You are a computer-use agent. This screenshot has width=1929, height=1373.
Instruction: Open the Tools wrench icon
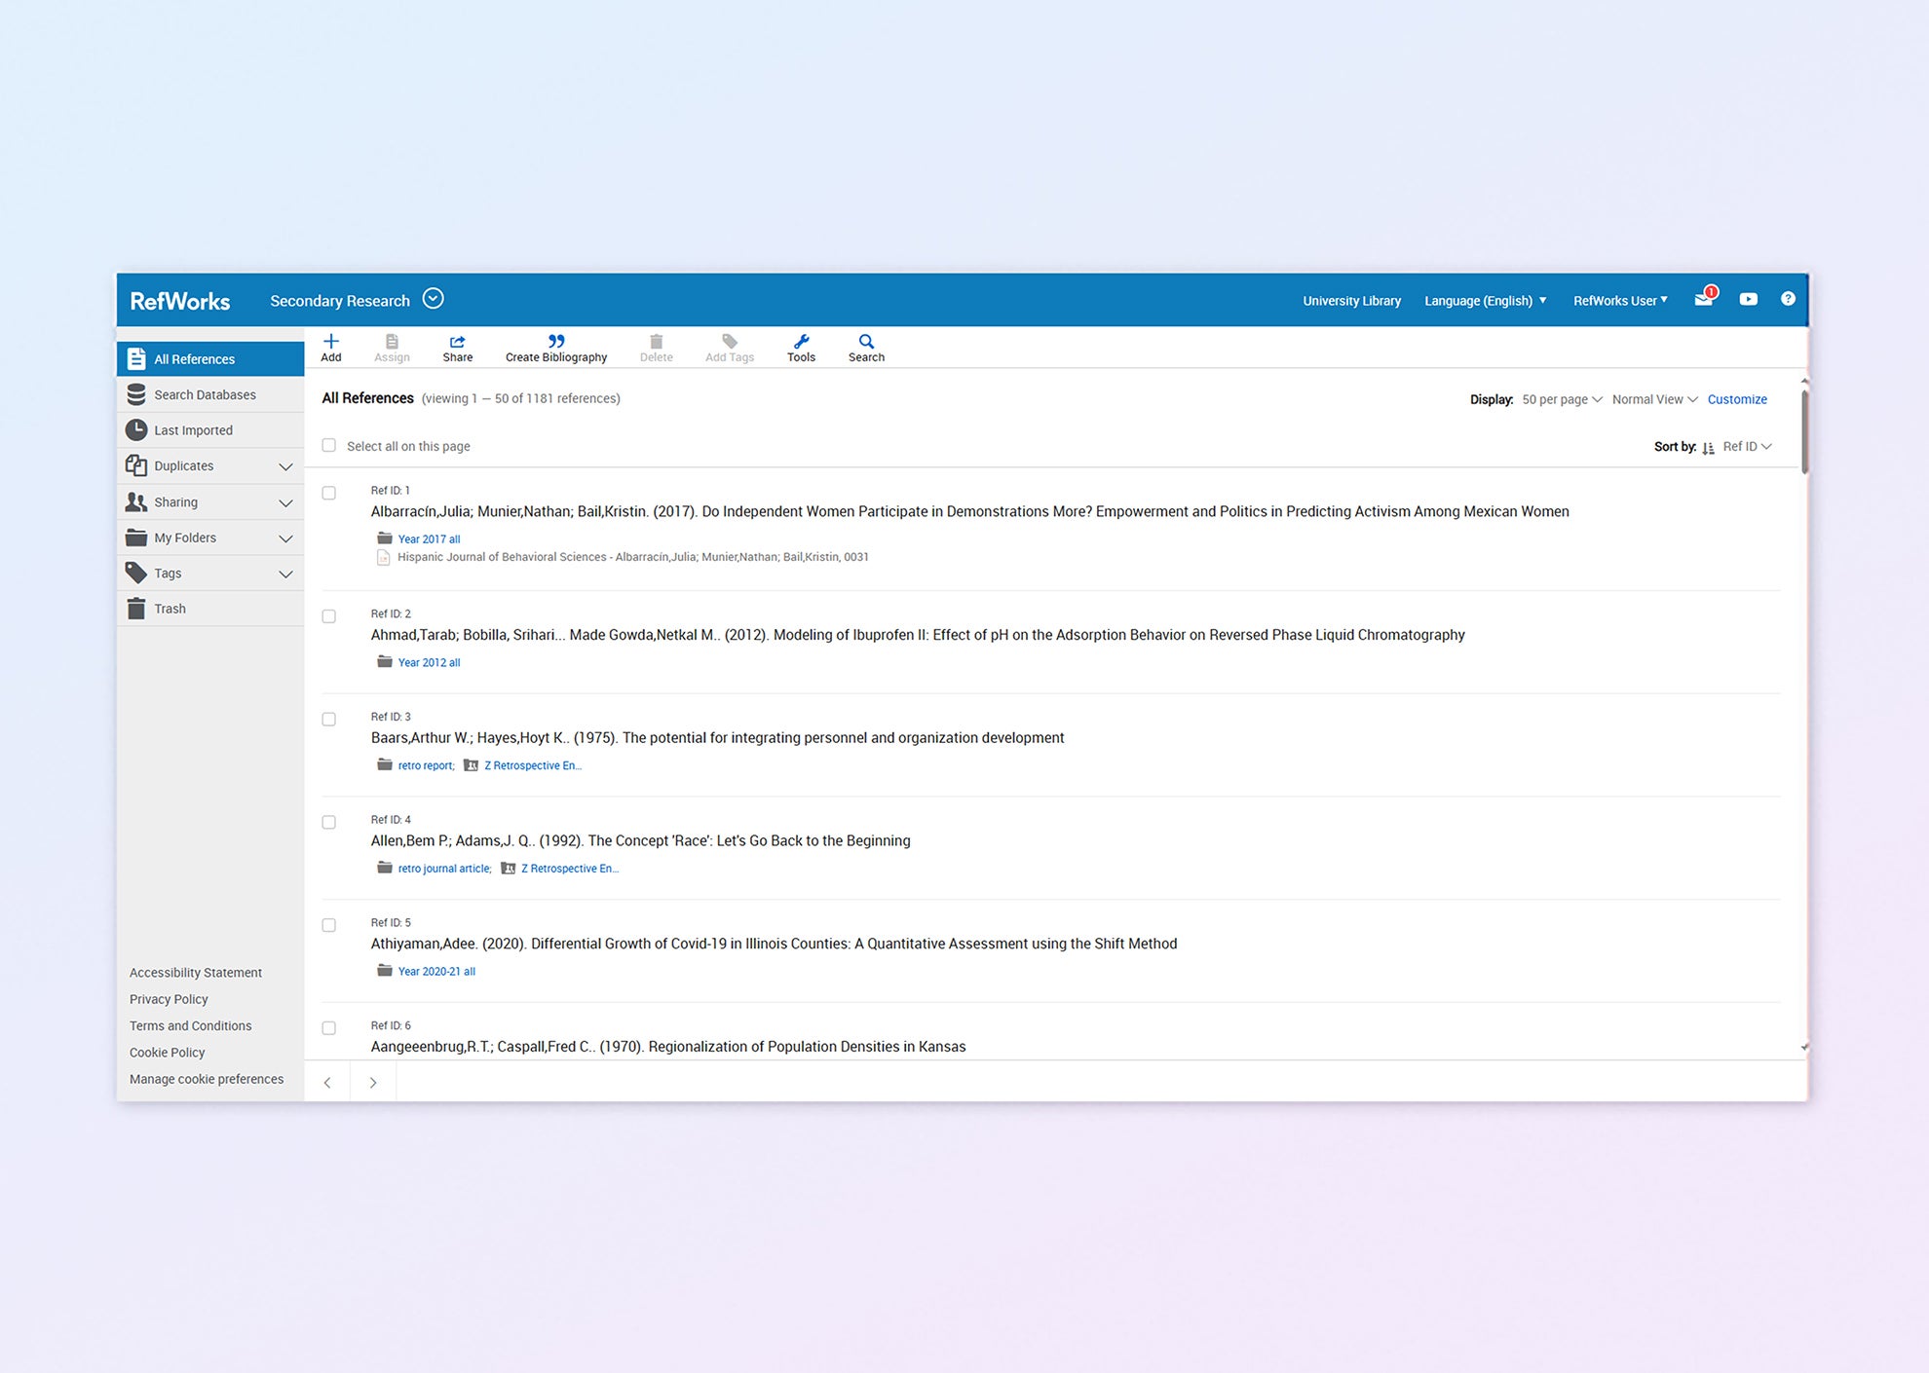801,342
